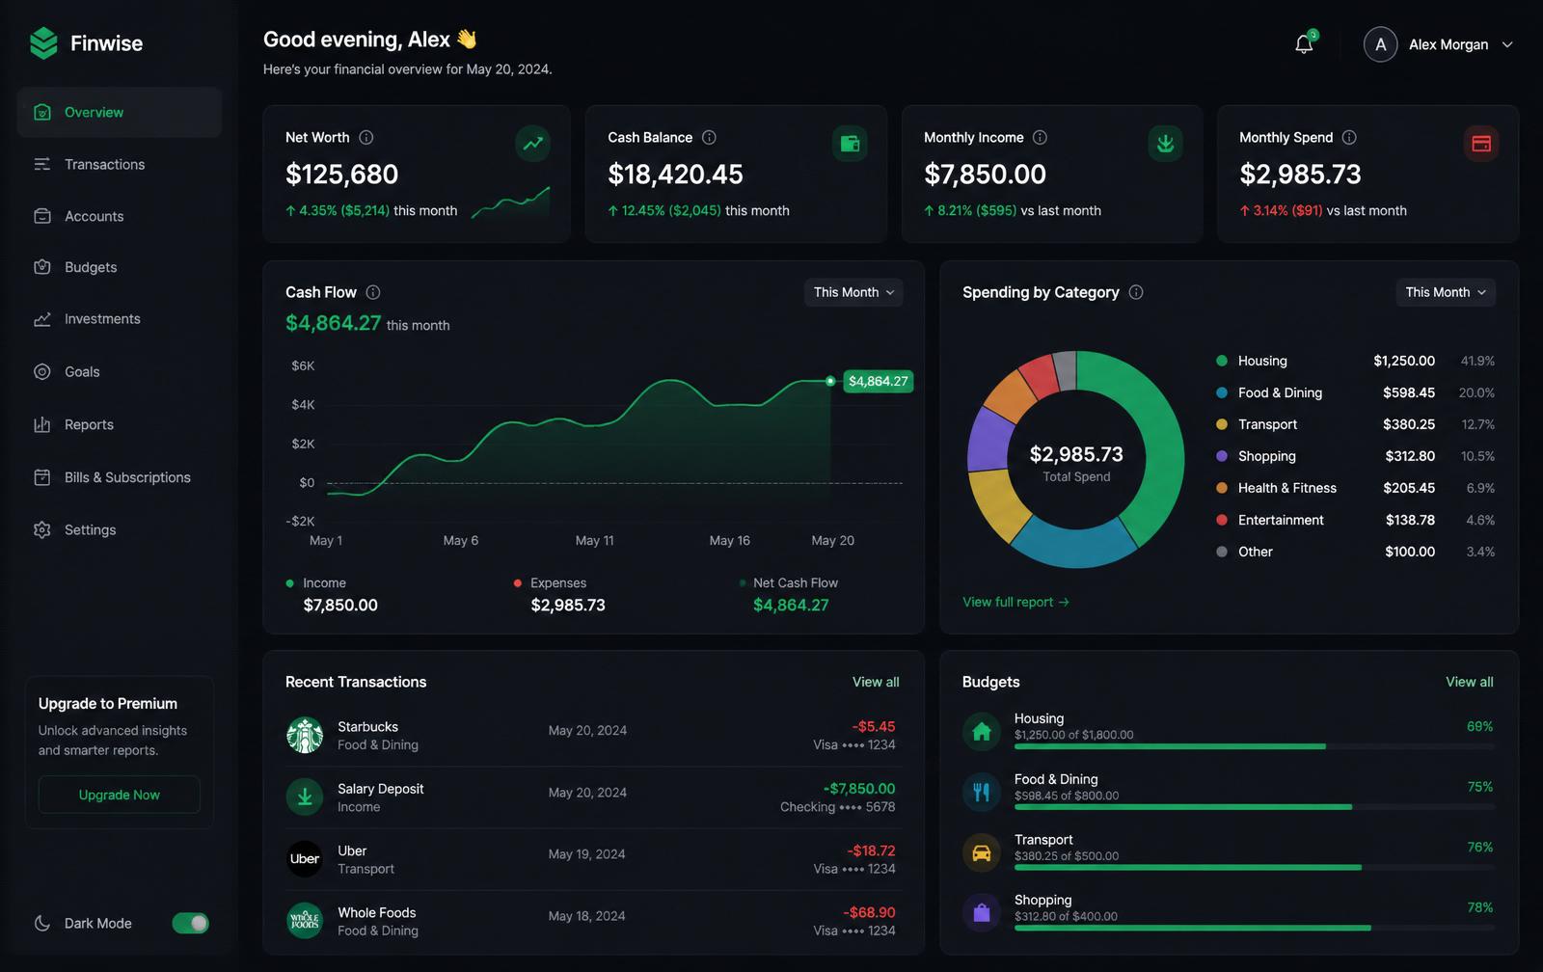1543x972 pixels.
Task: Click the Monthly Income download-arrow icon
Action: [x=1165, y=144]
